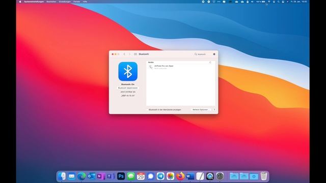326x183 pixels.
Task: Launch Signal messenger from the Dock
Action: point(151,176)
